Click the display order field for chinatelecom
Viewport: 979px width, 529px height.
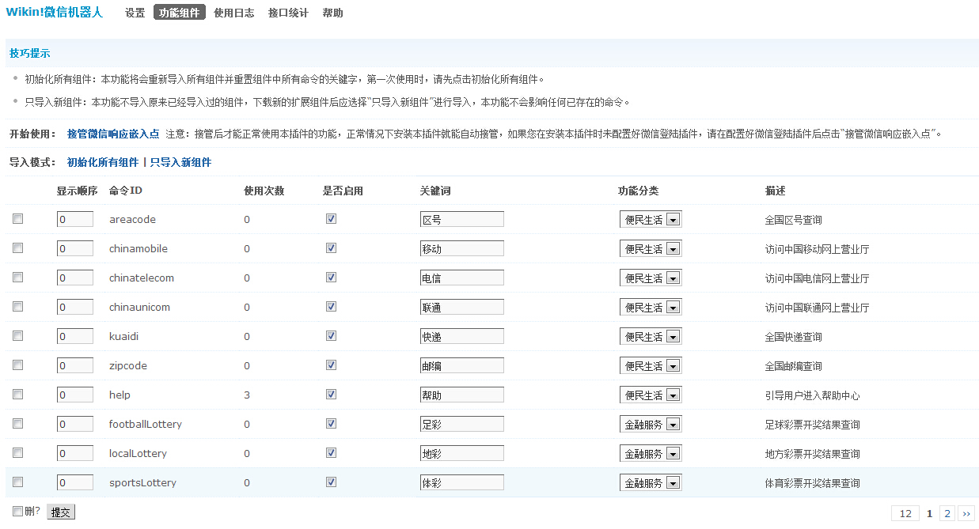[75, 278]
